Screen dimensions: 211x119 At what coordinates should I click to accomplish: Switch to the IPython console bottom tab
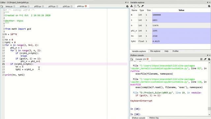138,118
